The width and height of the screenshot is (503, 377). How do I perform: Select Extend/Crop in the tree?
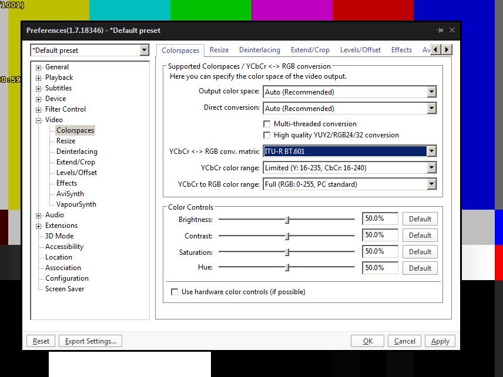(76, 162)
